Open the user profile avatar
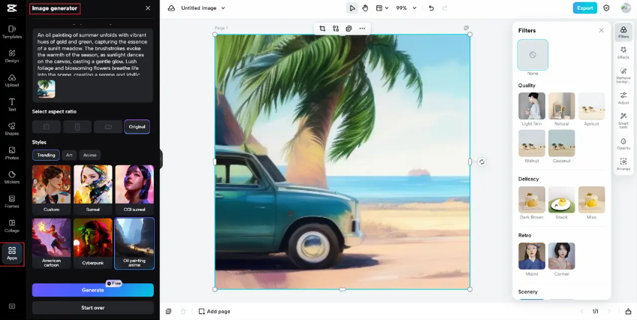 (x=626, y=8)
